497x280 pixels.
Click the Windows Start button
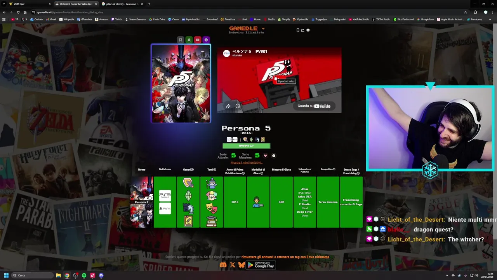pyautogui.click(x=6, y=275)
